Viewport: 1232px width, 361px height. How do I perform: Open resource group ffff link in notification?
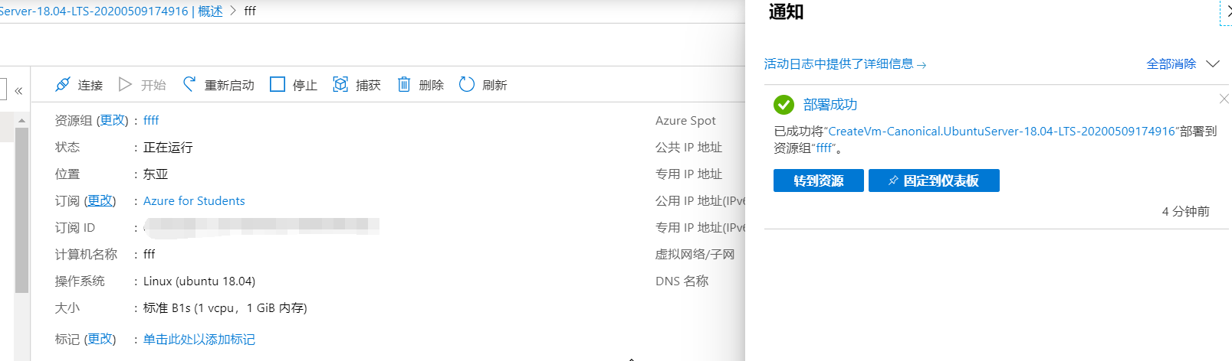[823, 148]
